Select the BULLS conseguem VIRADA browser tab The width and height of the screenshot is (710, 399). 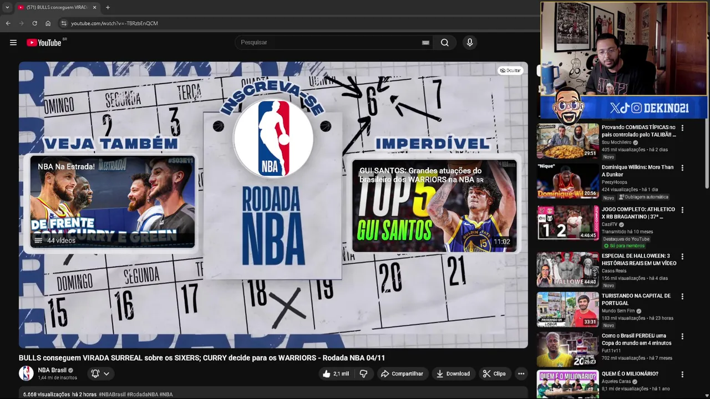tap(57, 7)
